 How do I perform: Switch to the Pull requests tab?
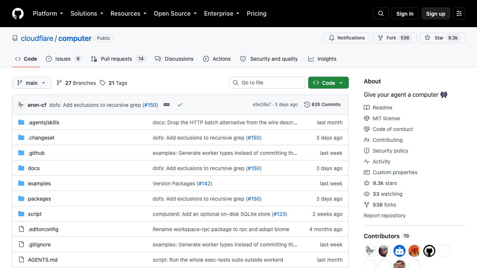coord(118,59)
